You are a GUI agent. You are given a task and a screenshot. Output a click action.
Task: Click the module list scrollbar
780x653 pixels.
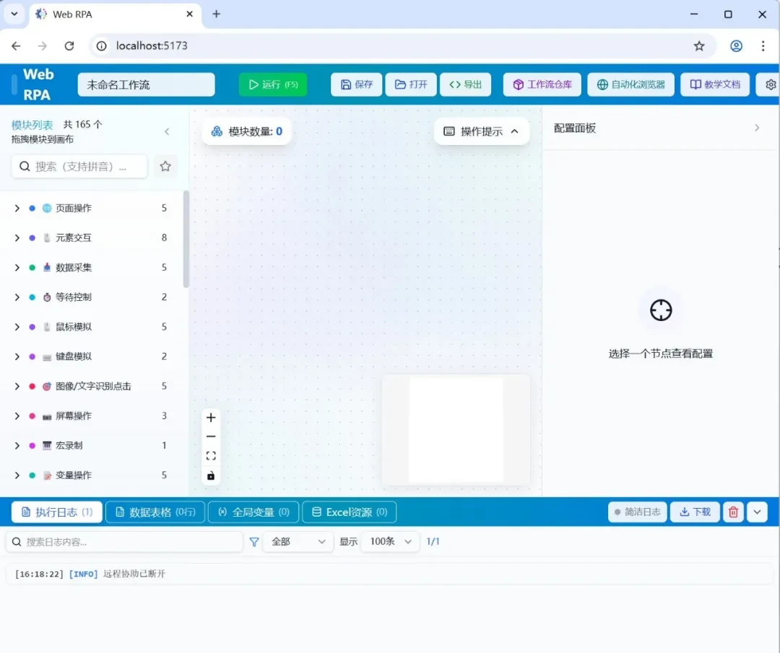point(186,239)
